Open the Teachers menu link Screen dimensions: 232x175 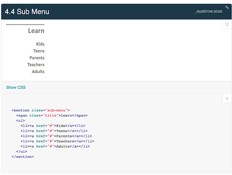[36, 65]
